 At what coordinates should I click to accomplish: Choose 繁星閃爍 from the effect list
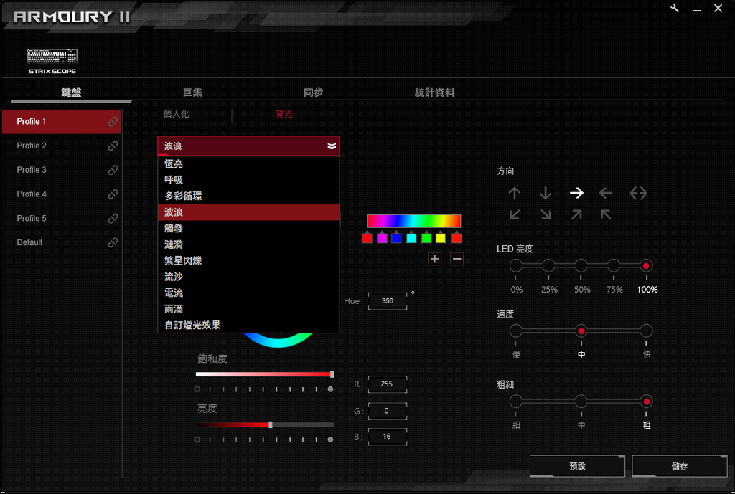[x=248, y=260]
